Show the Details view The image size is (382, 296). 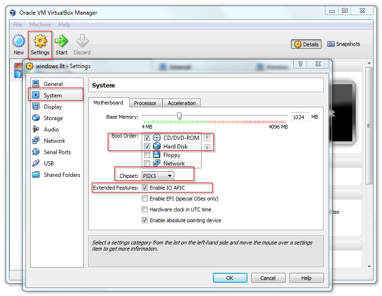(x=306, y=44)
